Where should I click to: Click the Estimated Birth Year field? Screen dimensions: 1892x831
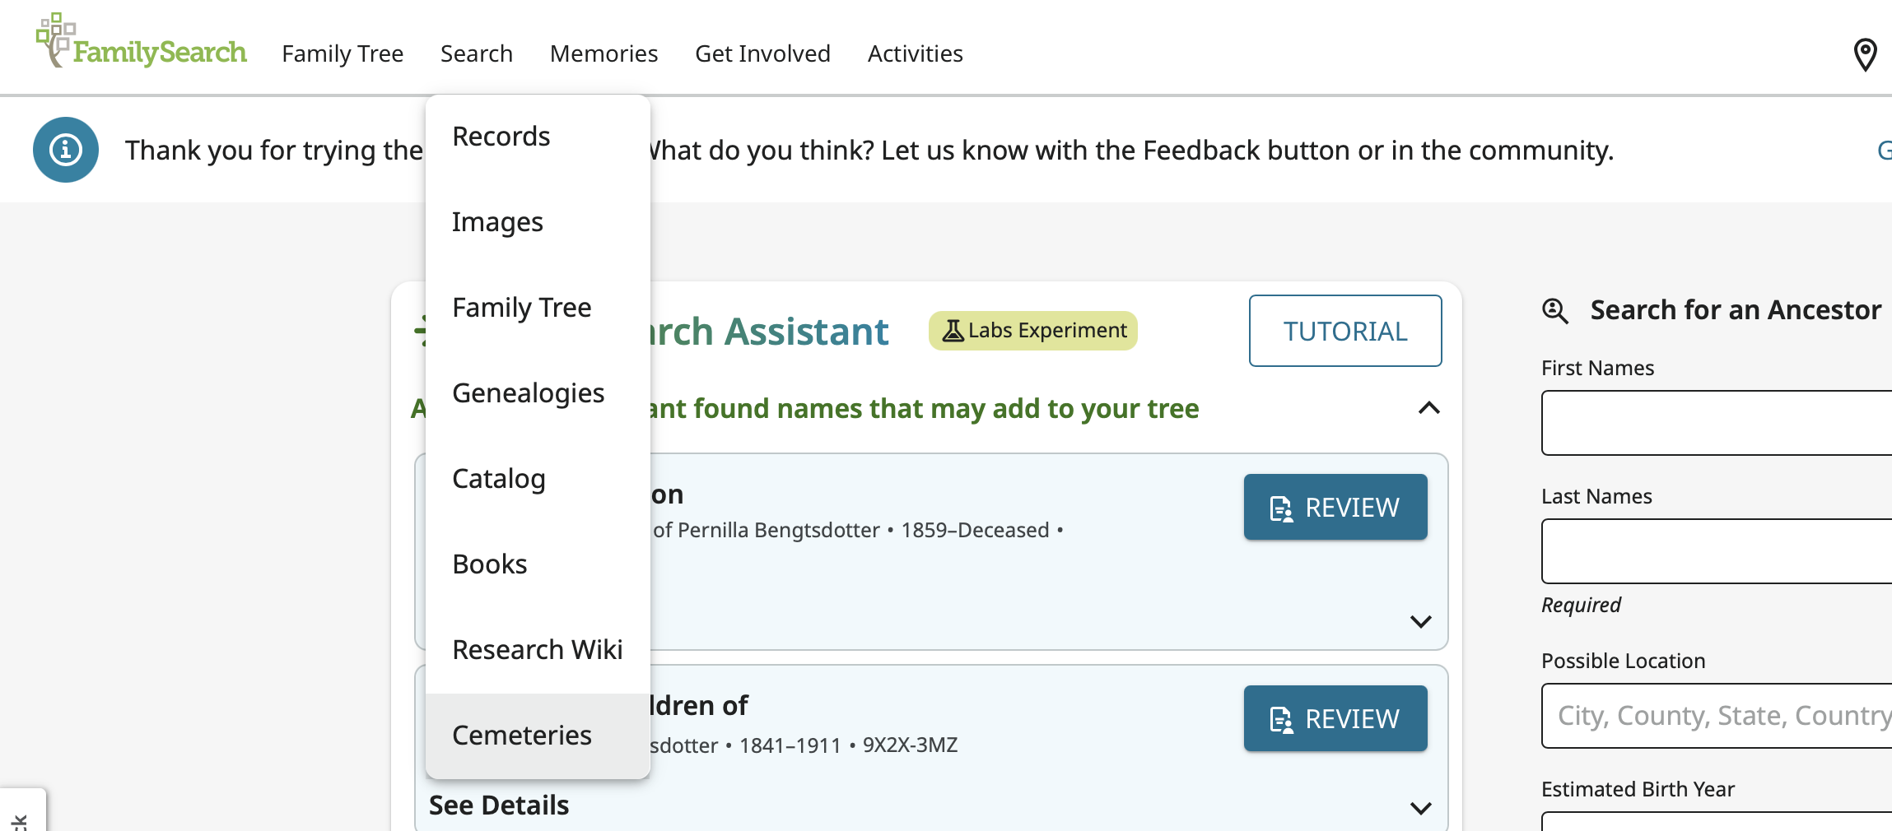click(x=1717, y=821)
